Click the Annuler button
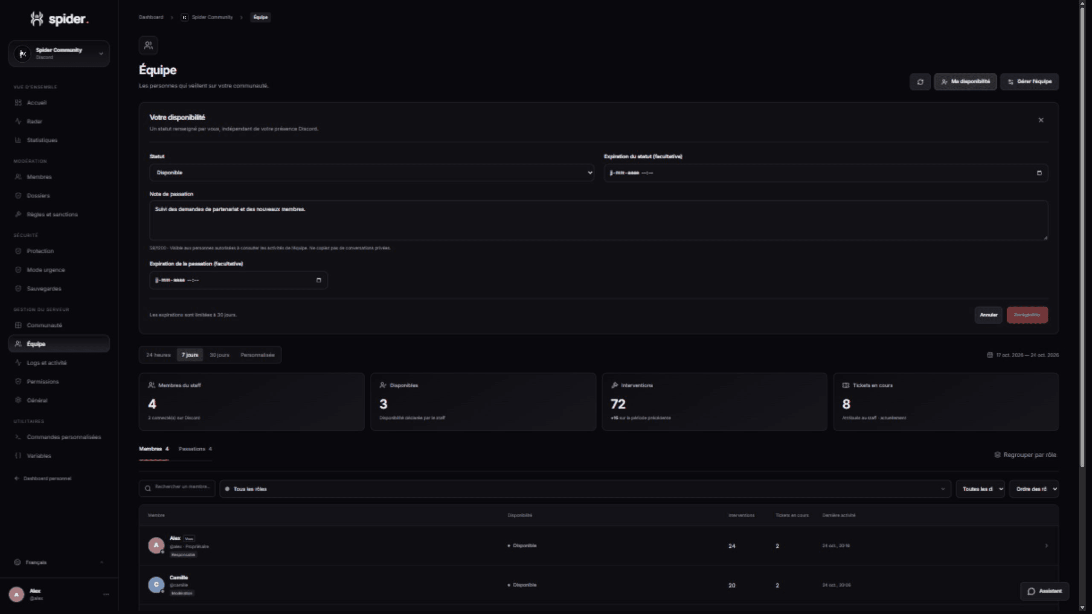Viewport: 1092px width, 614px height. 988,315
